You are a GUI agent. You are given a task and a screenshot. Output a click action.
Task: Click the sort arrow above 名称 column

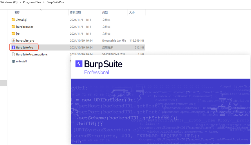click(x=41, y=10)
